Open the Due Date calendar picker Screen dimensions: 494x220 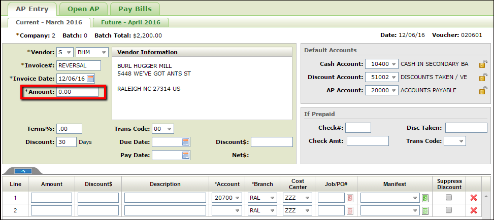[186, 142]
